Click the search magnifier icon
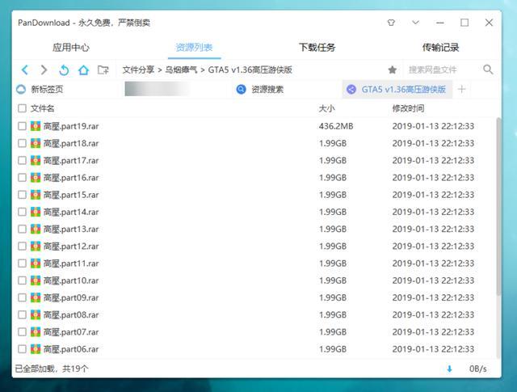 point(488,70)
